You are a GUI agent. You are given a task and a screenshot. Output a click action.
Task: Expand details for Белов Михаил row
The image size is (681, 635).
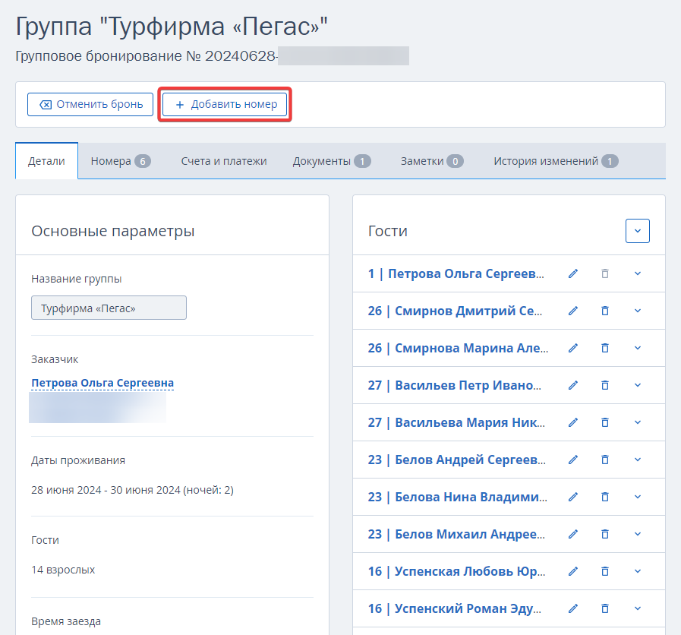coord(638,534)
